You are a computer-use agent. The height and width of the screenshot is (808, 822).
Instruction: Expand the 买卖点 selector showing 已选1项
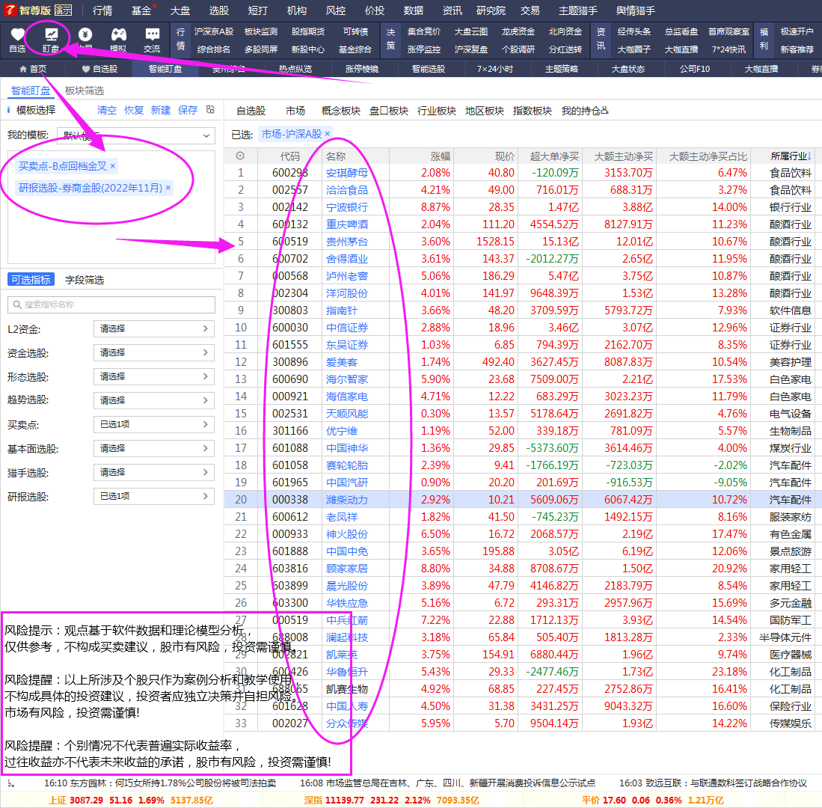tap(153, 424)
